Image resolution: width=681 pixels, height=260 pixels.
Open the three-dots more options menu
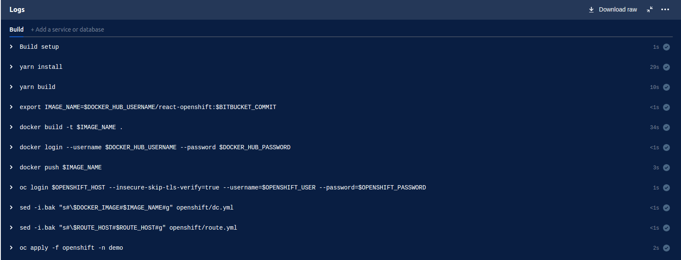(665, 9)
